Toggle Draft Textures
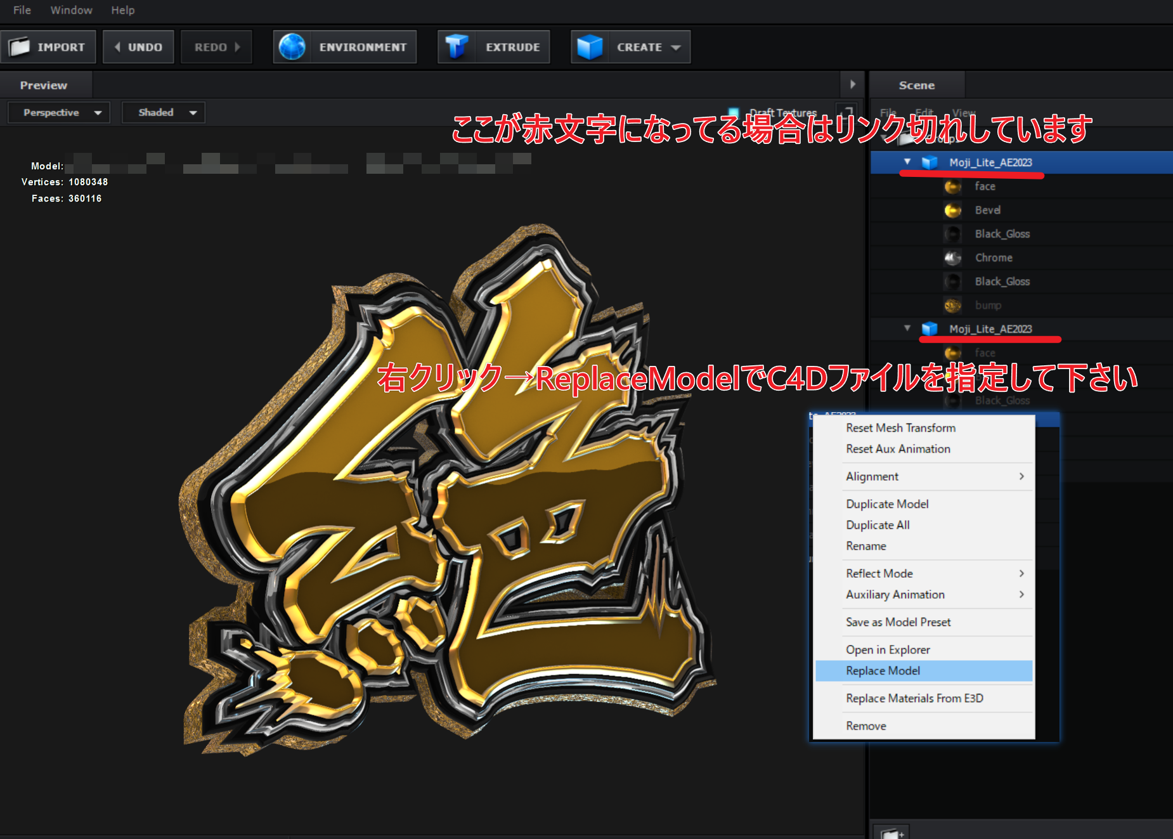Image resolution: width=1173 pixels, height=839 pixels. [733, 112]
